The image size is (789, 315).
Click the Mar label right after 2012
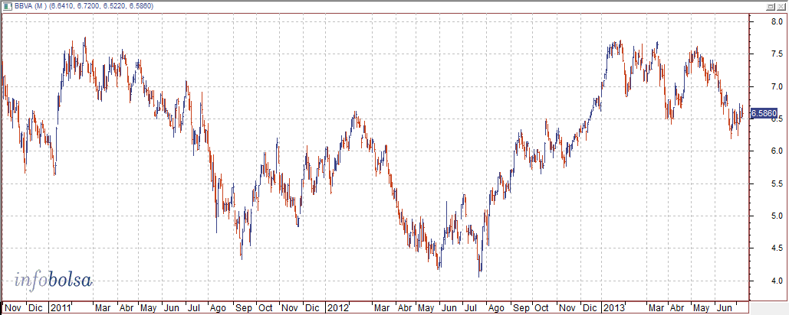380,307
